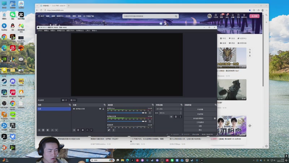Open Windows Start button on taskbar
This screenshot has width=289, height=163.
coord(87,160)
